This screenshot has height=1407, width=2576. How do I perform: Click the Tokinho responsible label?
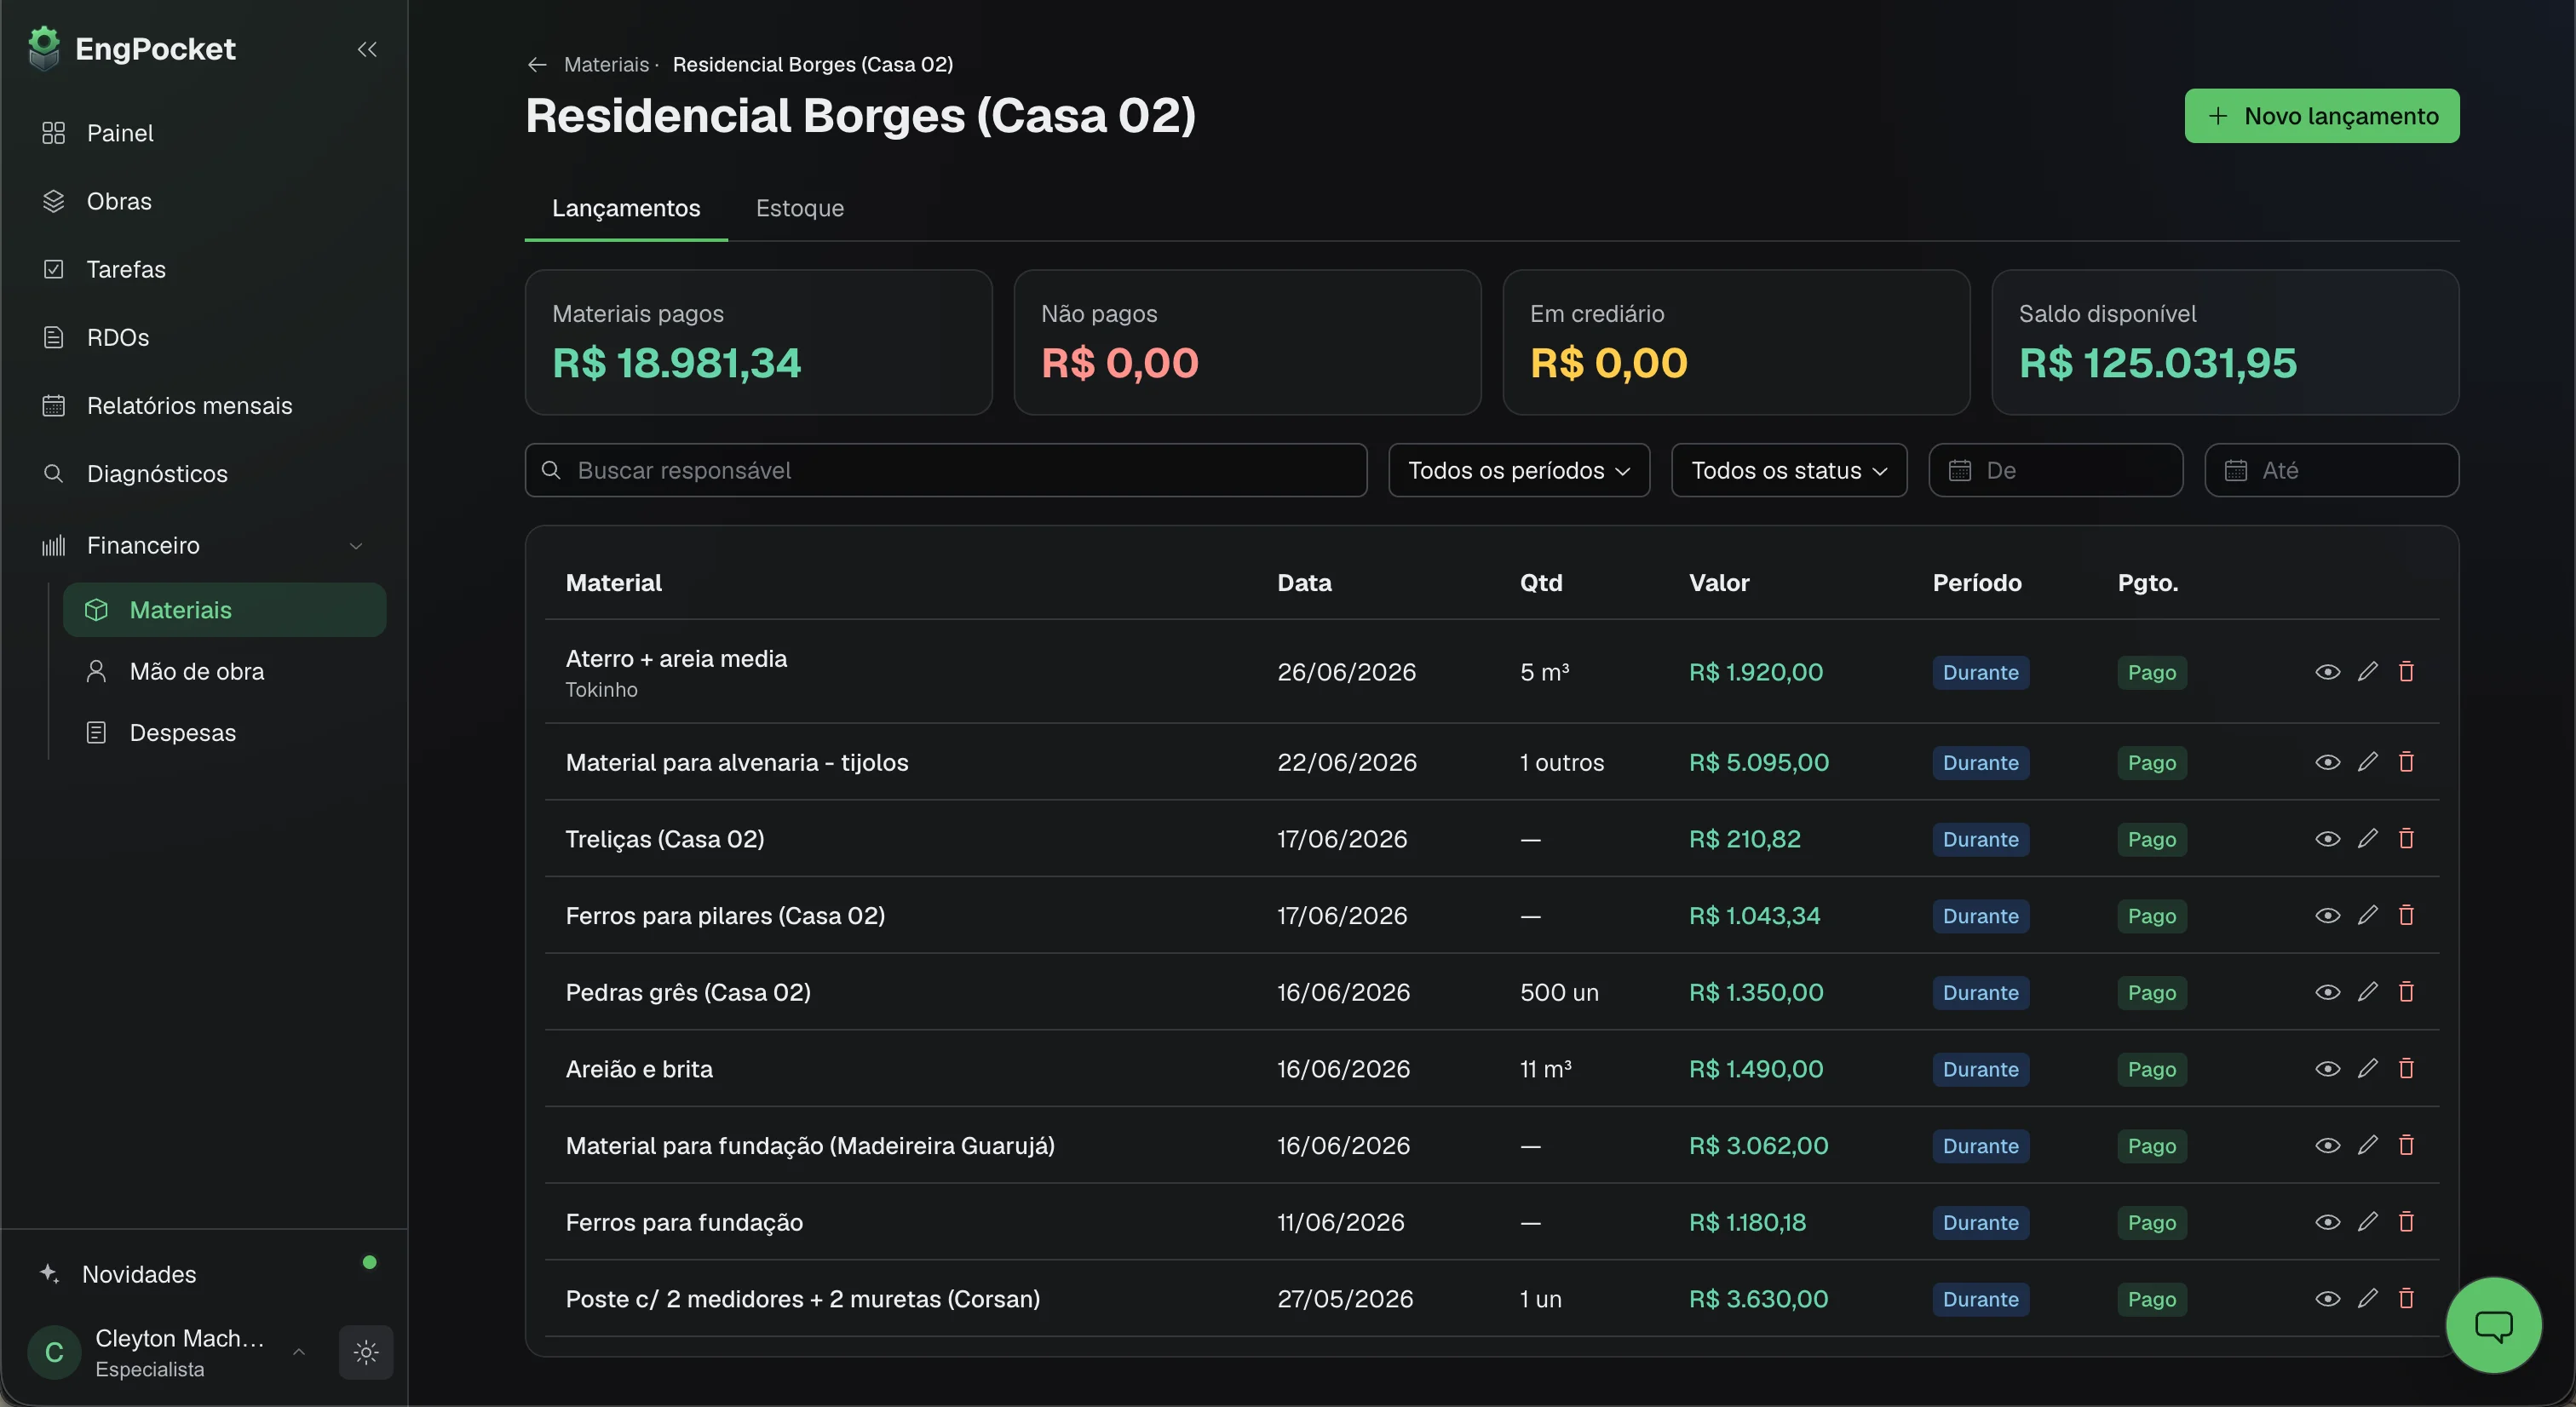click(x=601, y=690)
